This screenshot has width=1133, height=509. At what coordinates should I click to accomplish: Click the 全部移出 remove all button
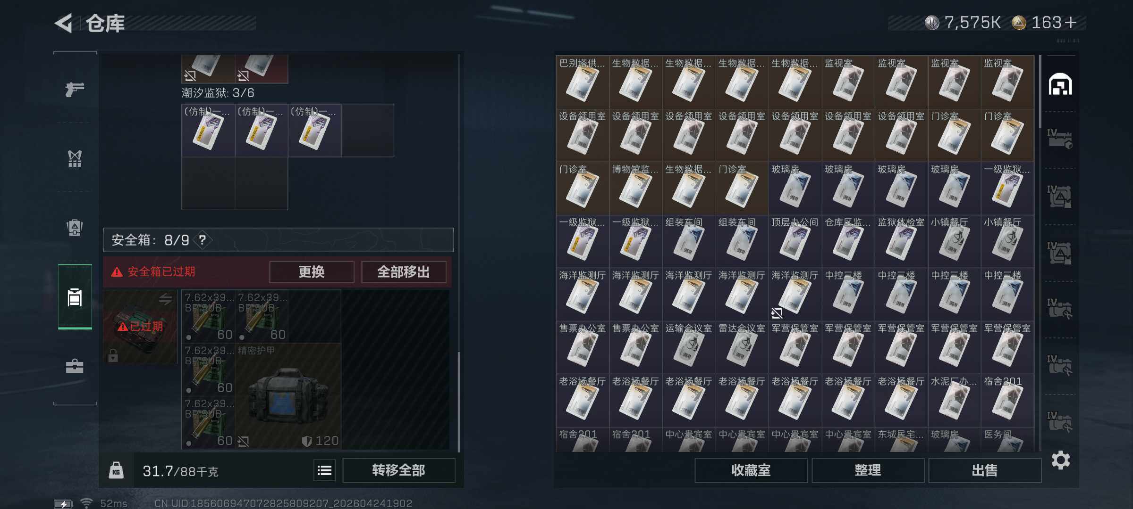(404, 272)
